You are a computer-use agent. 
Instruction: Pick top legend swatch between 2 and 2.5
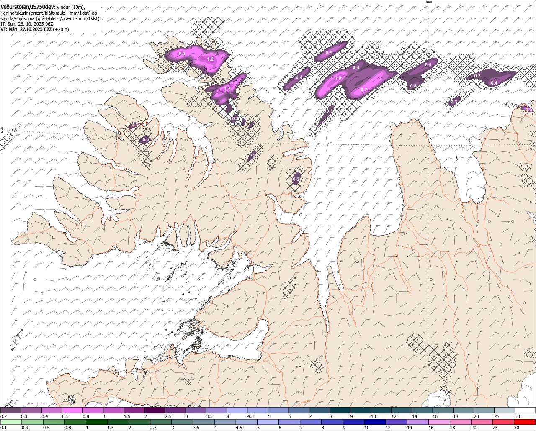click(x=155, y=410)
